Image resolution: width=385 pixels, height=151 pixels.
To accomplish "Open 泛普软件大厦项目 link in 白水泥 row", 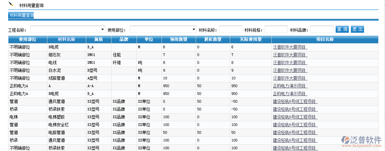I will tap(290, 71).
